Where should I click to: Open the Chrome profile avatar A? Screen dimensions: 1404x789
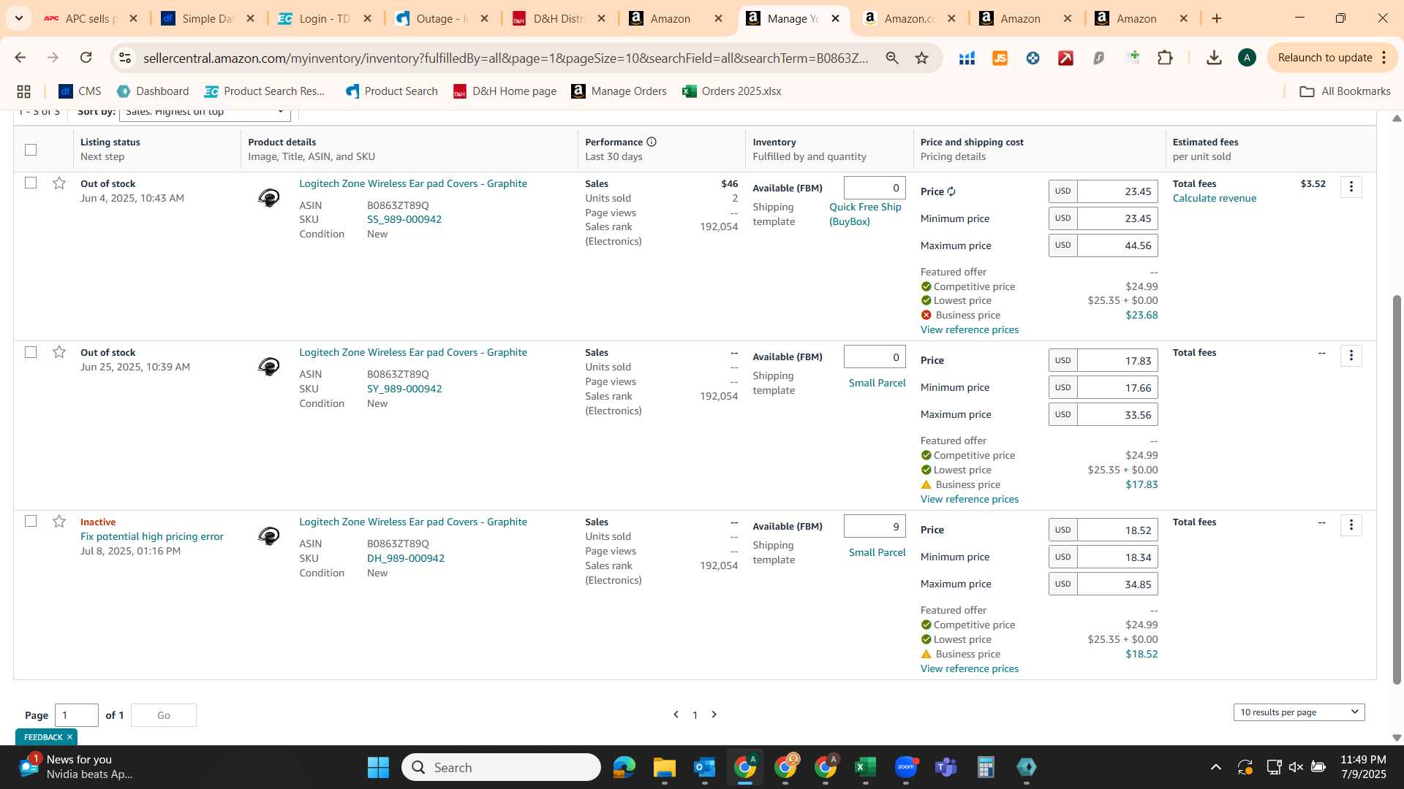[1247, 58]
